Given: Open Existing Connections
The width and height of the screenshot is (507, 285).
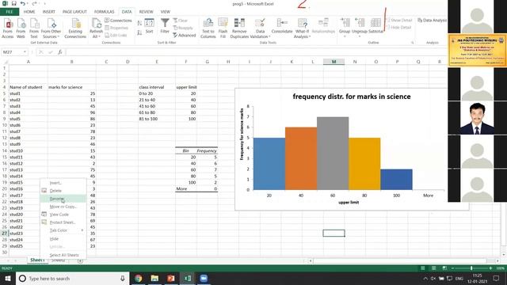Looking at the screenshot, I should point(75,28).
